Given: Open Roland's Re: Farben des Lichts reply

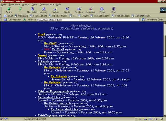Looking at the screenshot, I should coord(64,109).
